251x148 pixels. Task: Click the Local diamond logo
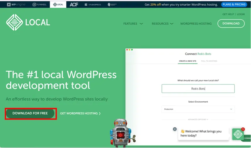(14, 22)
